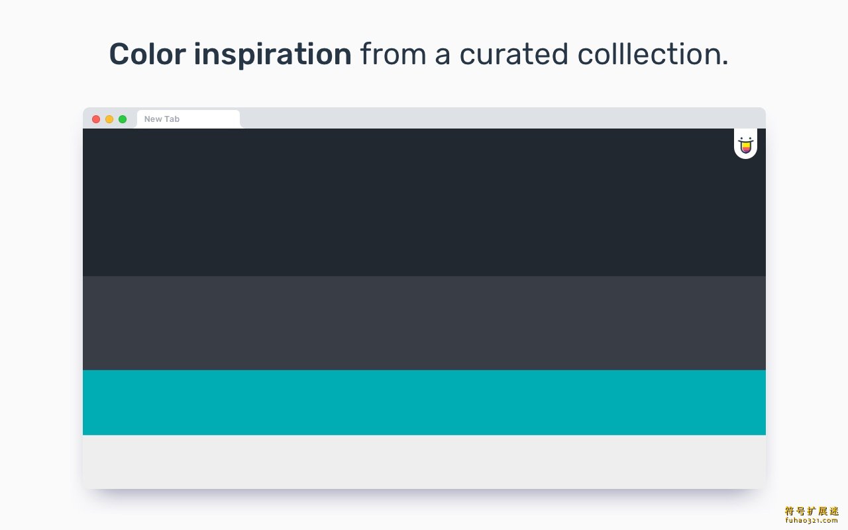This screenshot has width=848, height=530.
Task: Click the green maximize window dot
Action: click(123, 119)
